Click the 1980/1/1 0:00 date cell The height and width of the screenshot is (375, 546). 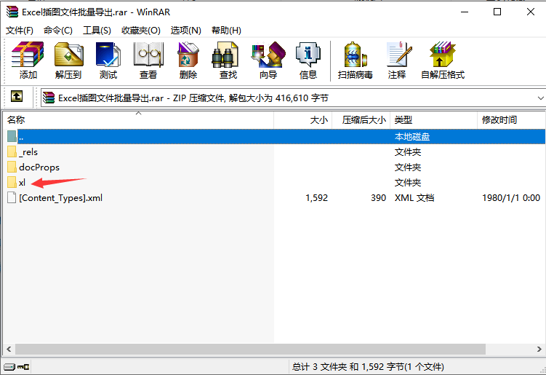click(x=511, y=198)
